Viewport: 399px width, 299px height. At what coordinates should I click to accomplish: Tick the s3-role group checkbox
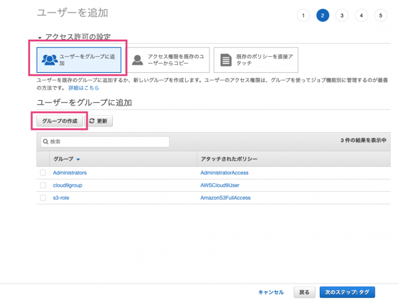click(43, 197)
